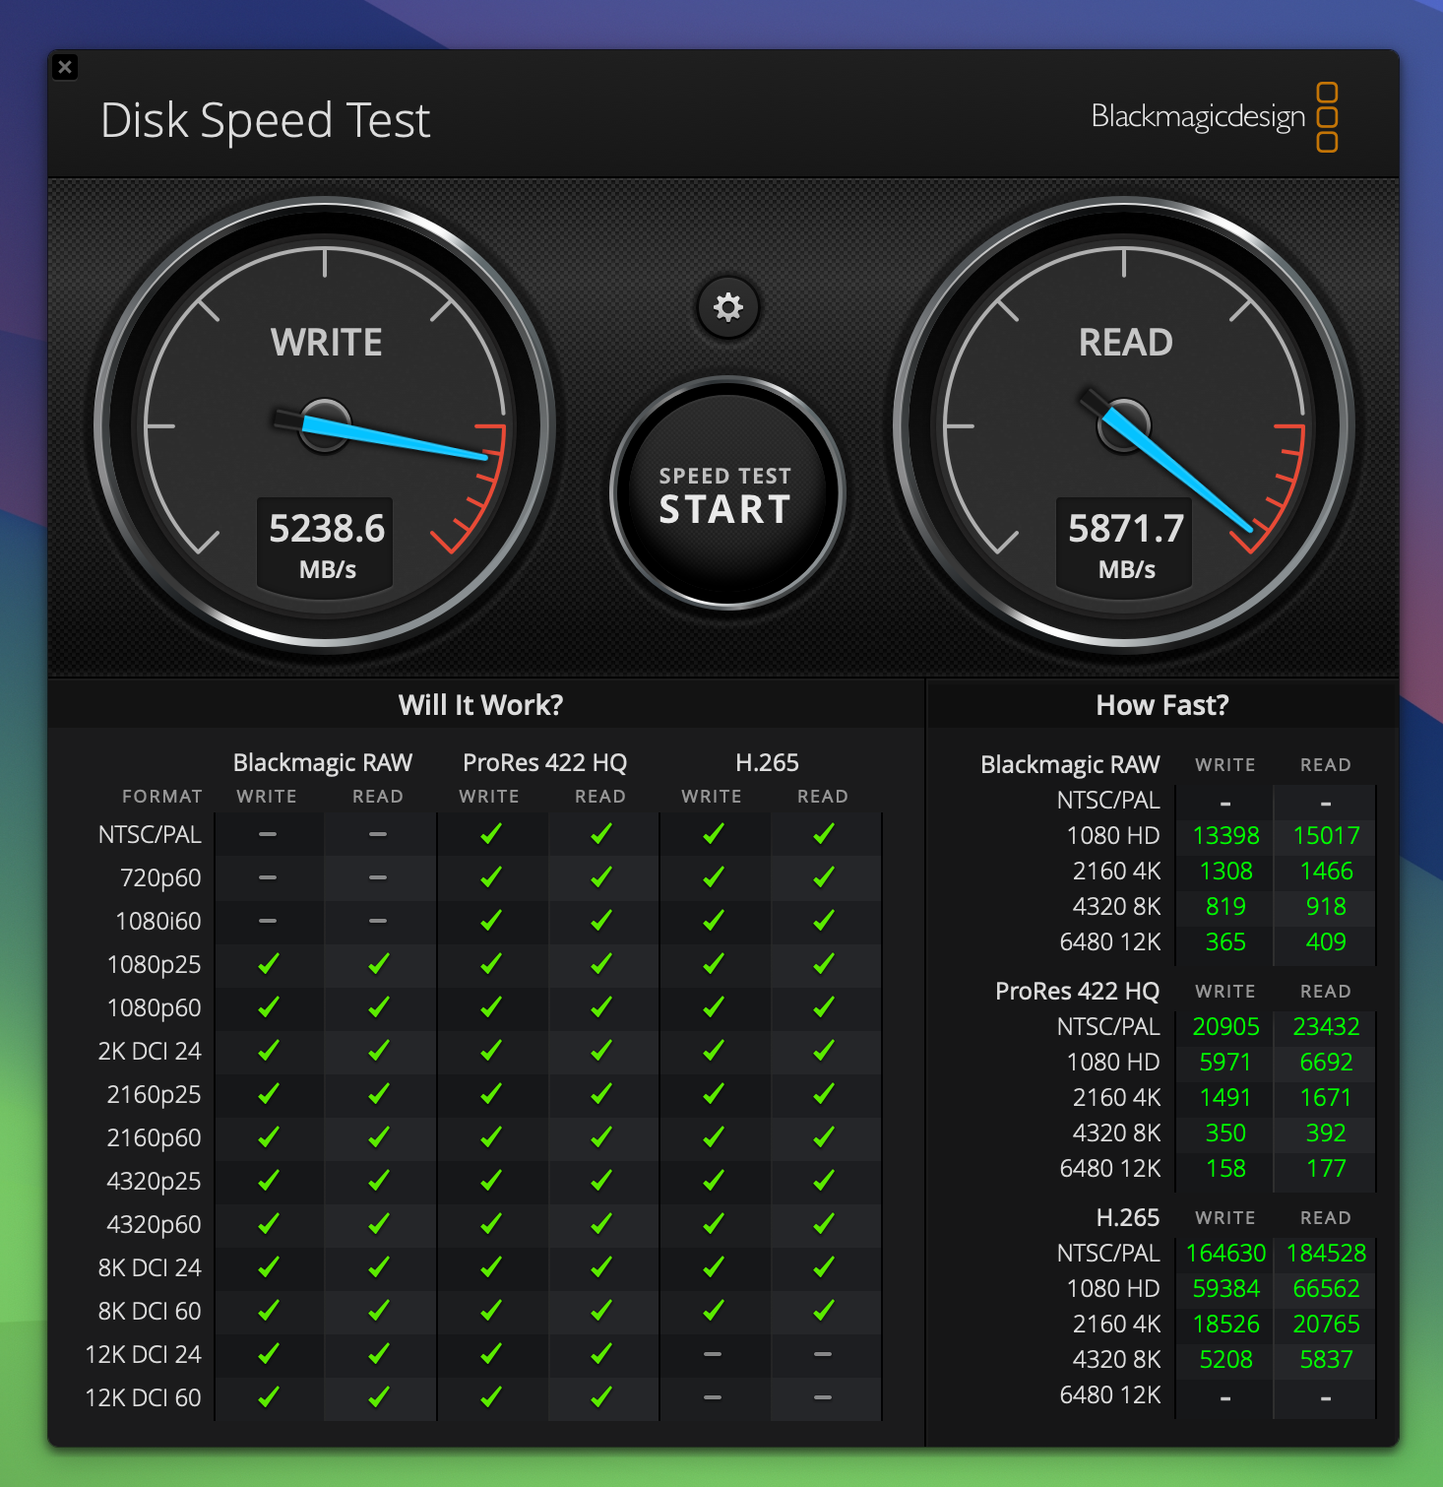Click H.265 4320 8K write value 5208
The height and width of the screenshot is (1487, 1443).
click(x=1225, y=1360)
